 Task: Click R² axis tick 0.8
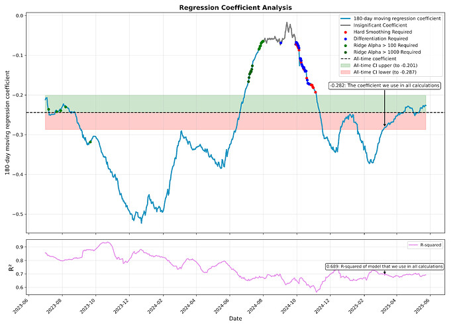pos(19,260)
